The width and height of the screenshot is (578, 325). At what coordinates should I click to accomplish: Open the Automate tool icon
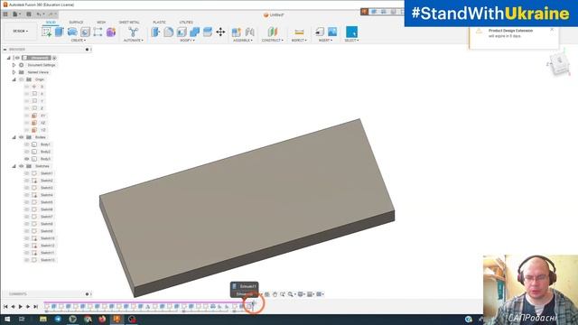tap(133, 32)
